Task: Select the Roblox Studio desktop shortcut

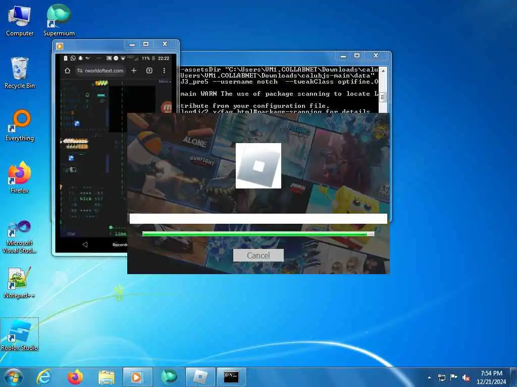Action: (x=20, y=335)
